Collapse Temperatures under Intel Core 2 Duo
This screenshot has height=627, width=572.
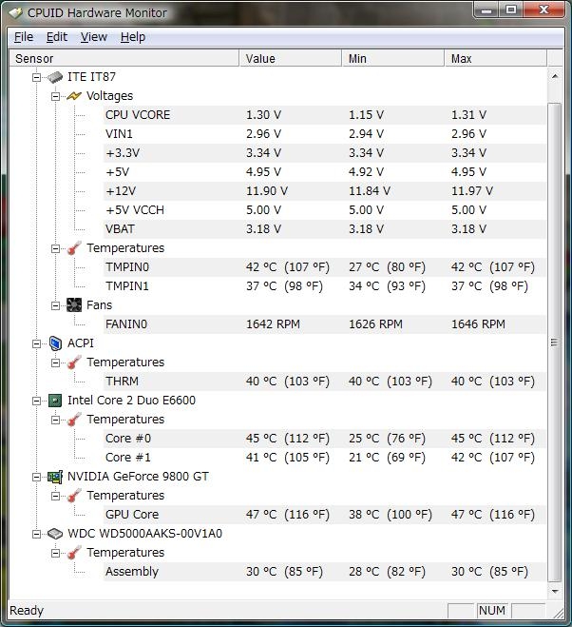[55, 420]
